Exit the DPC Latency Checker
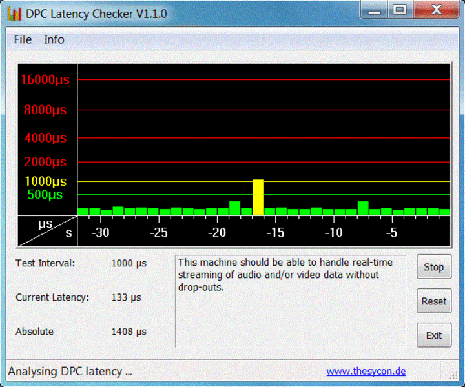Screen dimensions: 465x387 coord(434,335)
